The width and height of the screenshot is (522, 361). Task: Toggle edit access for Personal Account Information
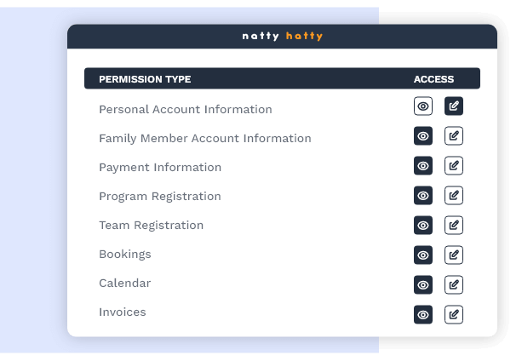tap(454, 106)
